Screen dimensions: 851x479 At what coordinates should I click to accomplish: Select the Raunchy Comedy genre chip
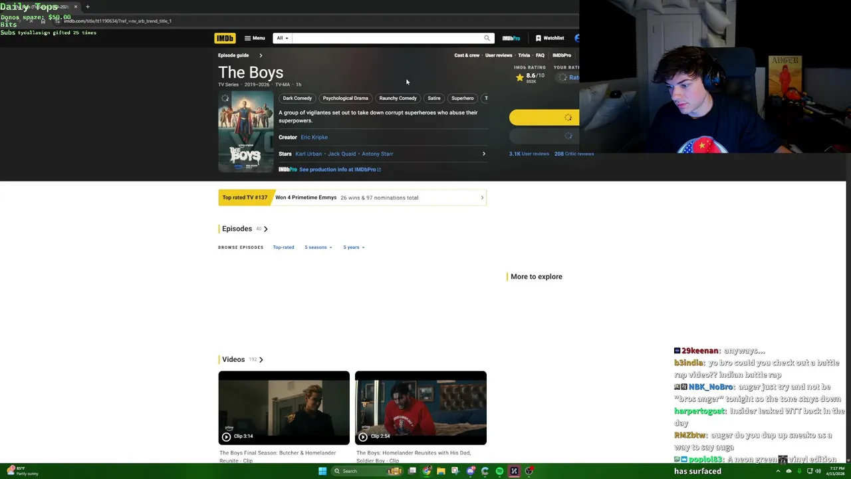[398, 98]
